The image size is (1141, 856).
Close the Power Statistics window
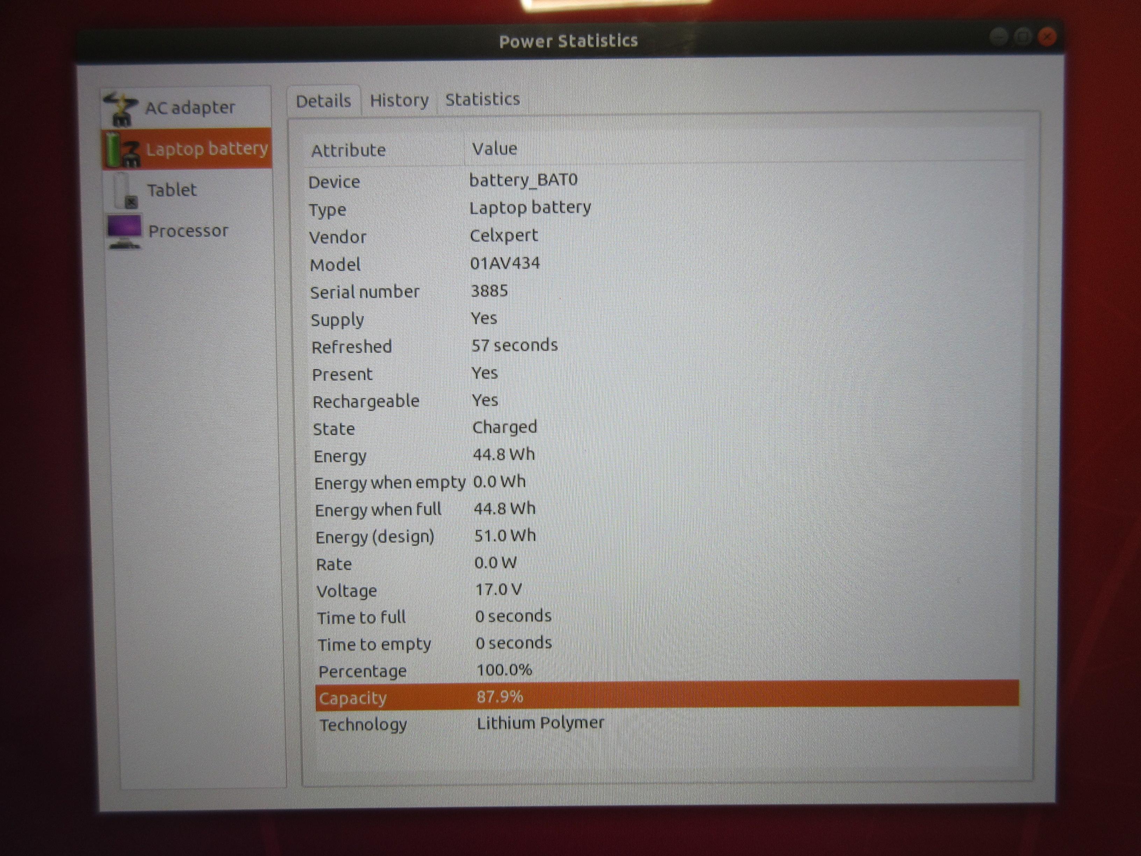pos(1047,37)
